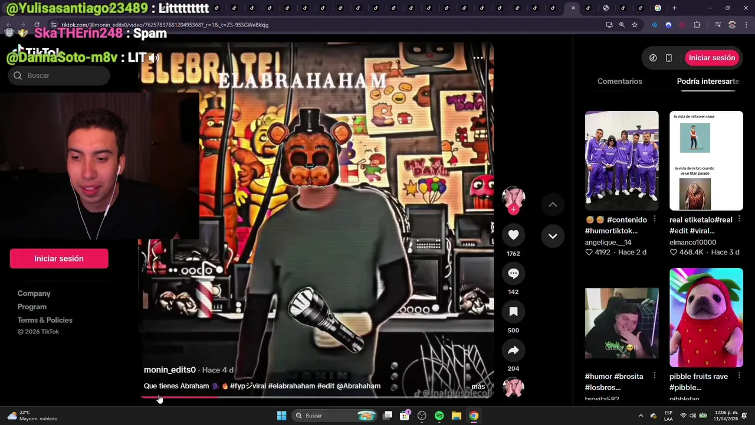
Task: Open the monin_edits0 profile name
Action: coord(170,370)
